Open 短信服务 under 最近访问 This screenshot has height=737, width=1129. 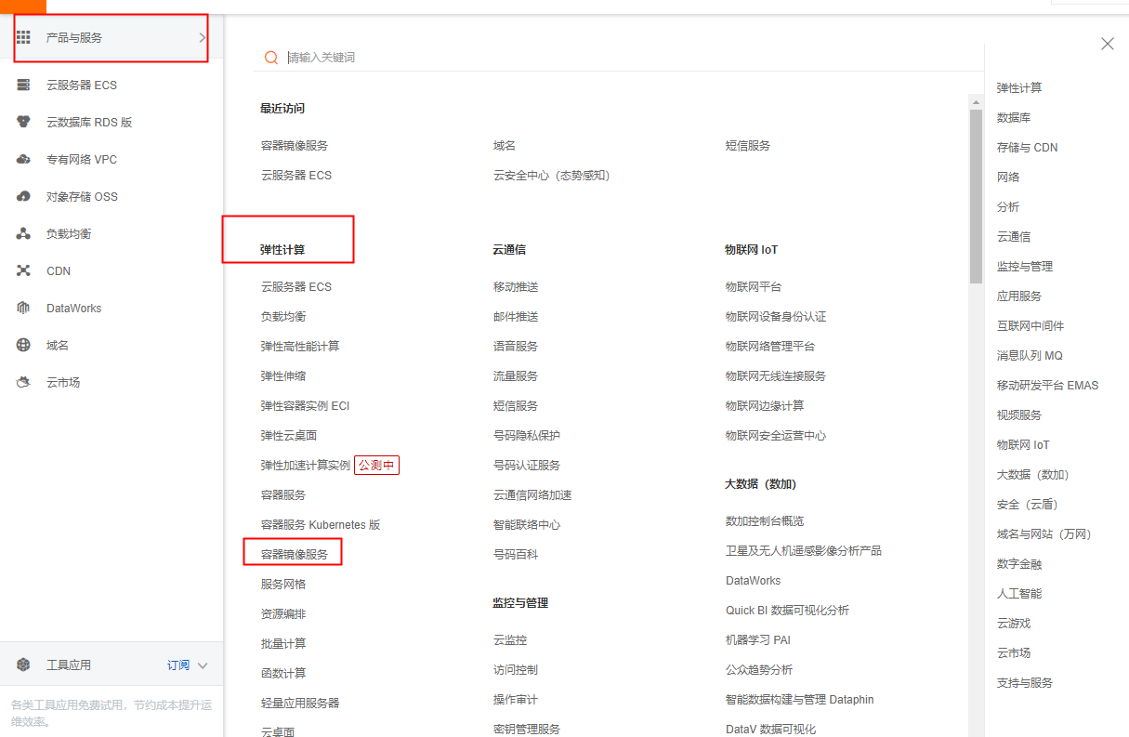(748, 146)
